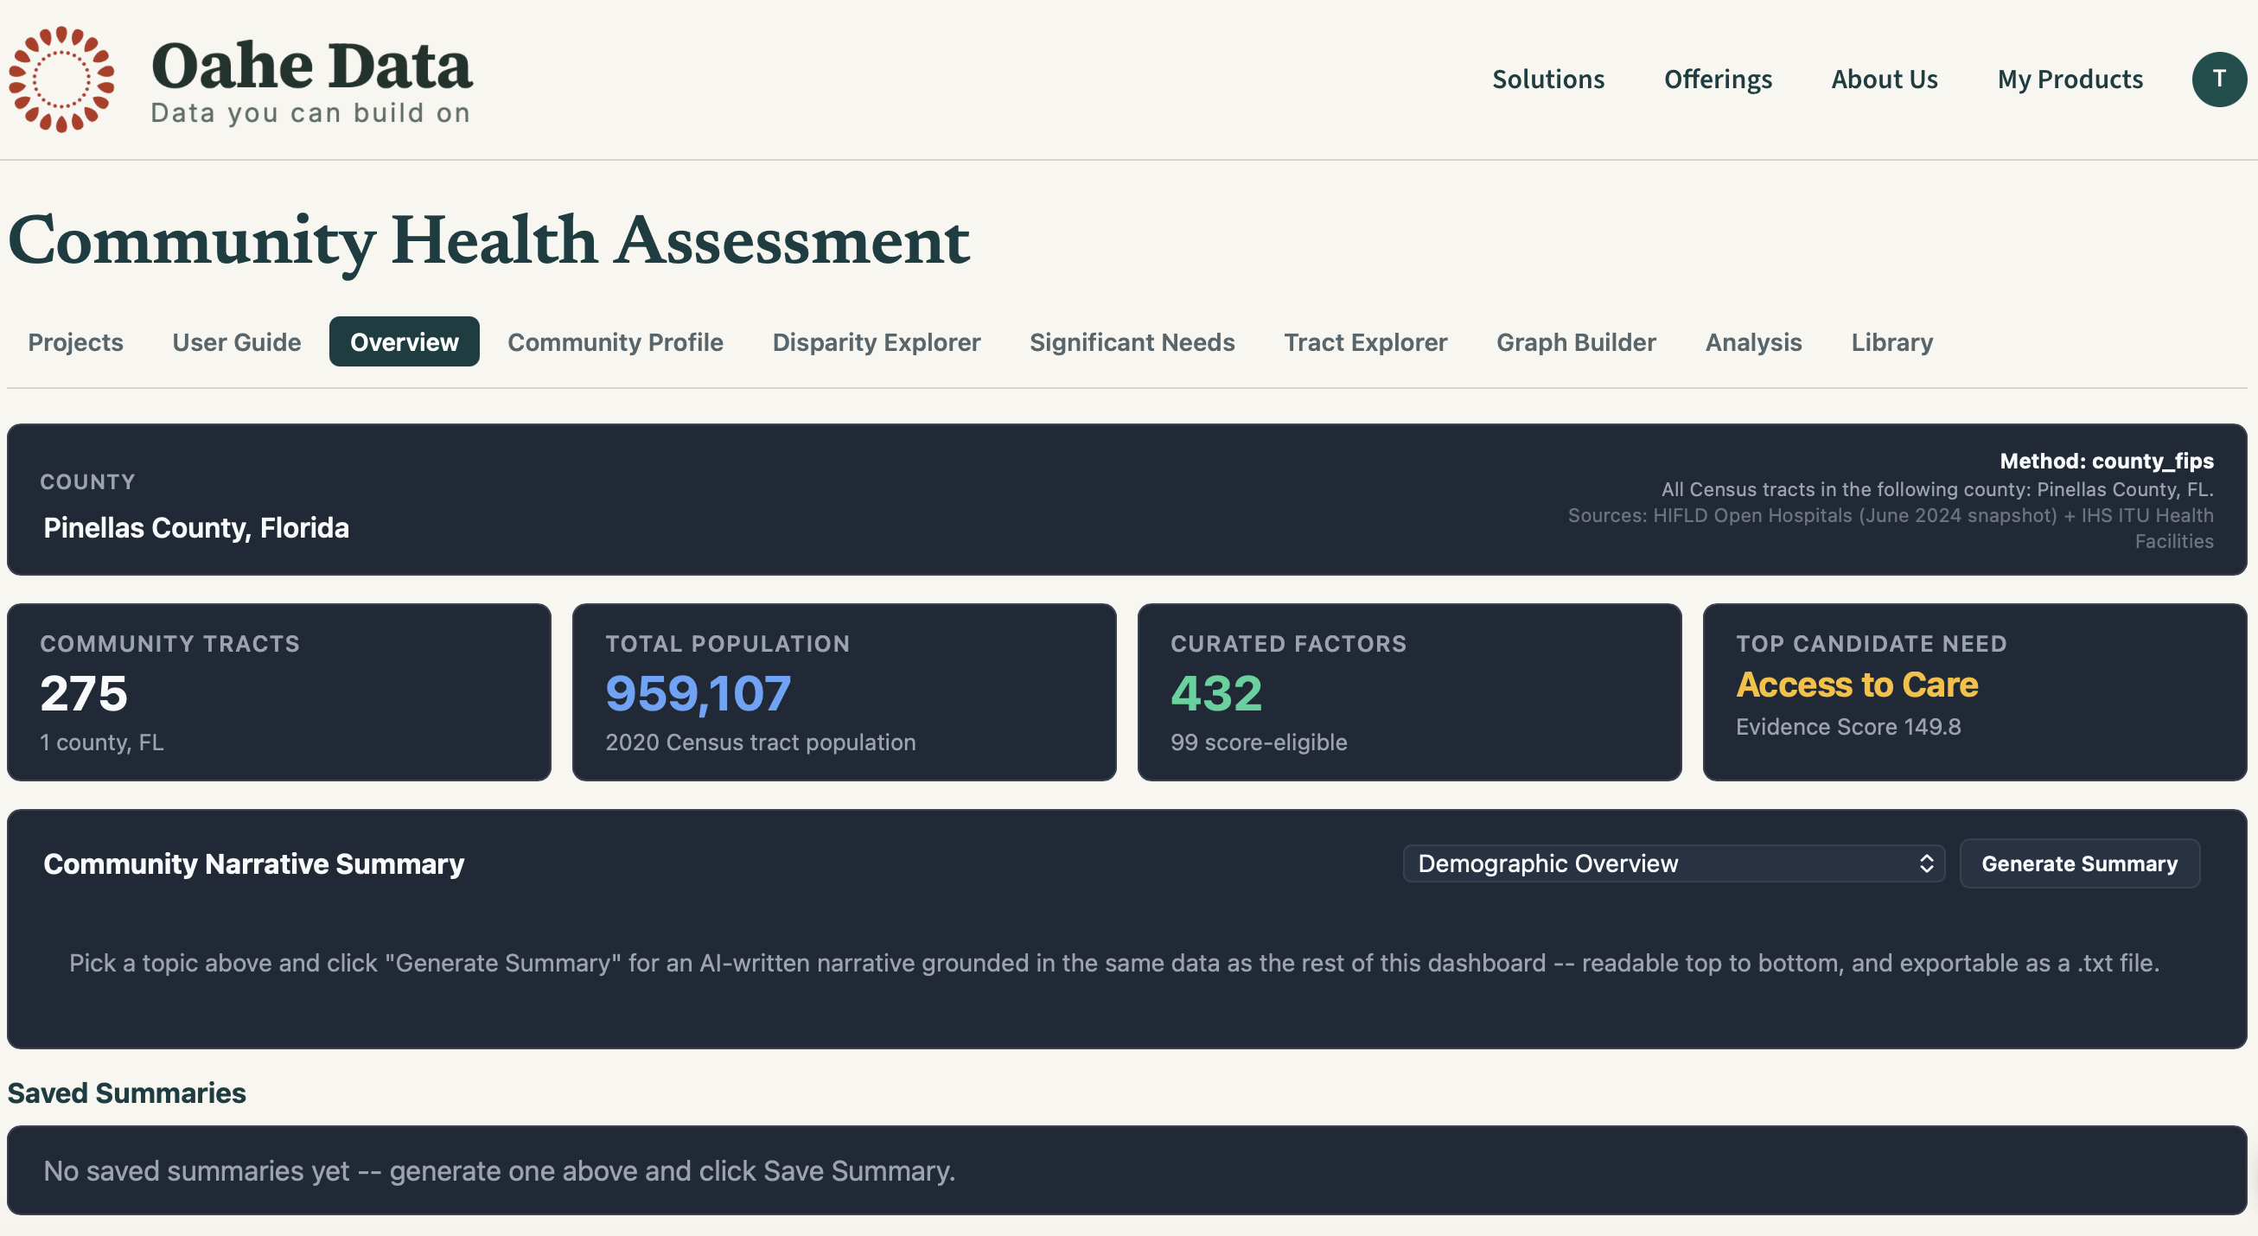Click the Data you can build on tagline
Screen dimensions: 2258x1236
(310, 113)
